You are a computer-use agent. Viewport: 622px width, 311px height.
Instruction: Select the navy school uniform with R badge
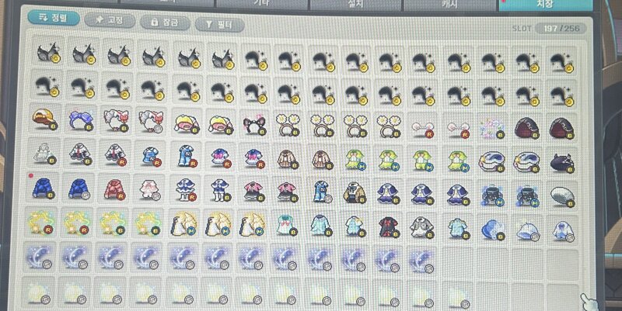[115, 154]
